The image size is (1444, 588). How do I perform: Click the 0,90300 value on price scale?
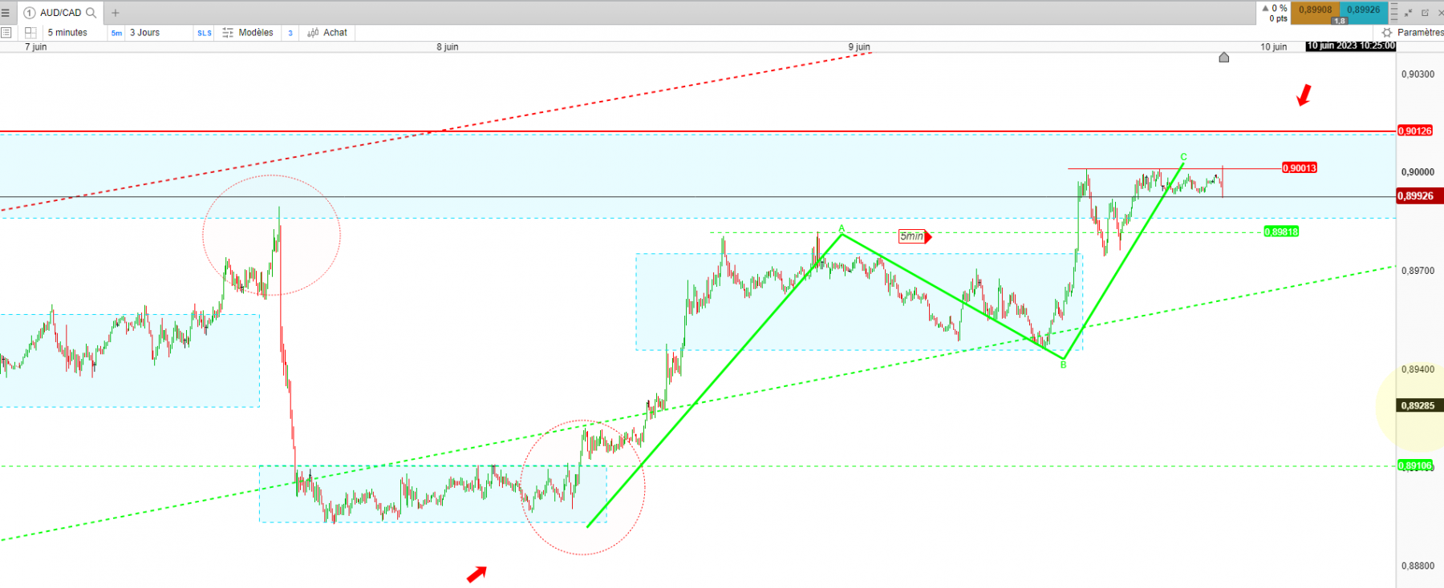pos(1418,74)
